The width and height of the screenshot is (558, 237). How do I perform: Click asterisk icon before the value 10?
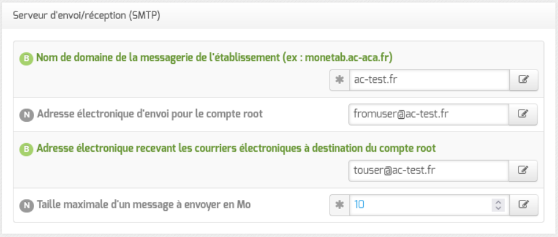point(340,205)
